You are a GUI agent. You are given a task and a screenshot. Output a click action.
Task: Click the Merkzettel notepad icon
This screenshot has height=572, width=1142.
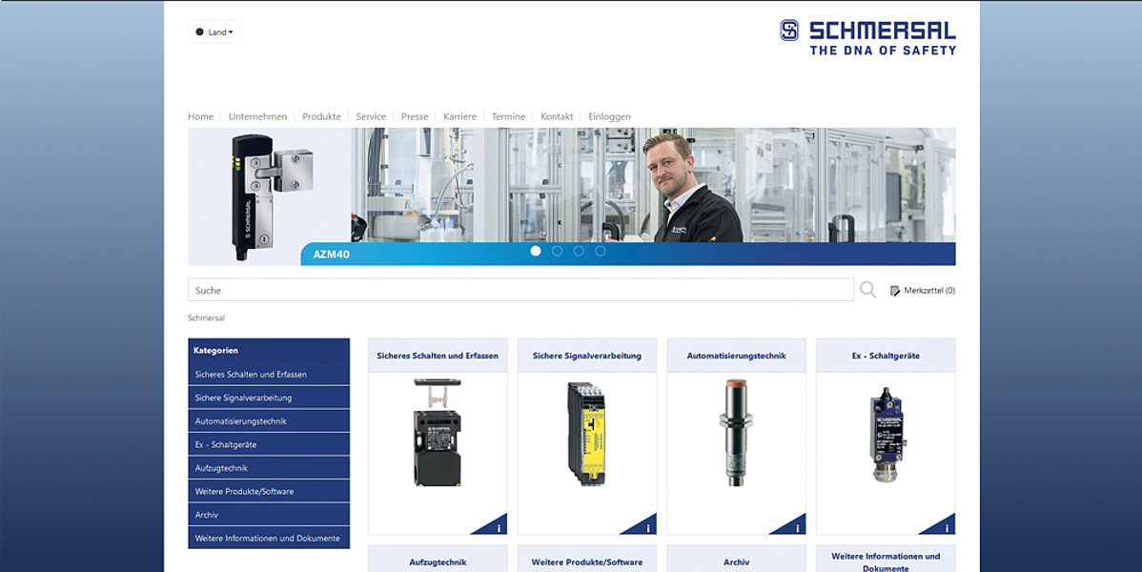894,291
